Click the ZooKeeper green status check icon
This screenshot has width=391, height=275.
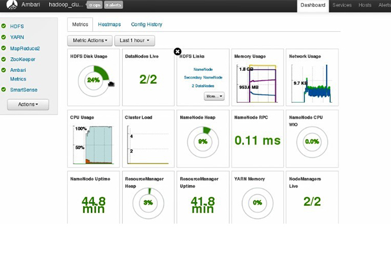4,59
